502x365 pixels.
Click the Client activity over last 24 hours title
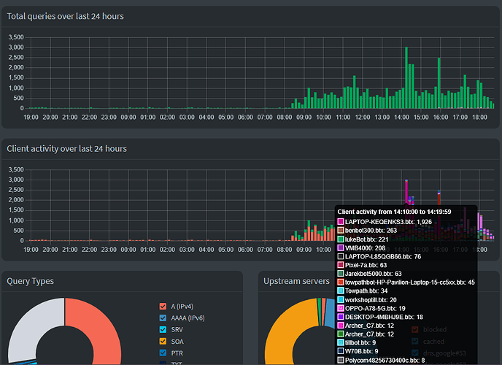pos(66,148)
